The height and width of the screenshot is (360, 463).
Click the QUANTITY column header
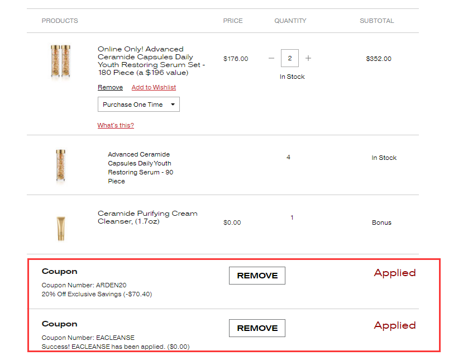pos(290,21)
